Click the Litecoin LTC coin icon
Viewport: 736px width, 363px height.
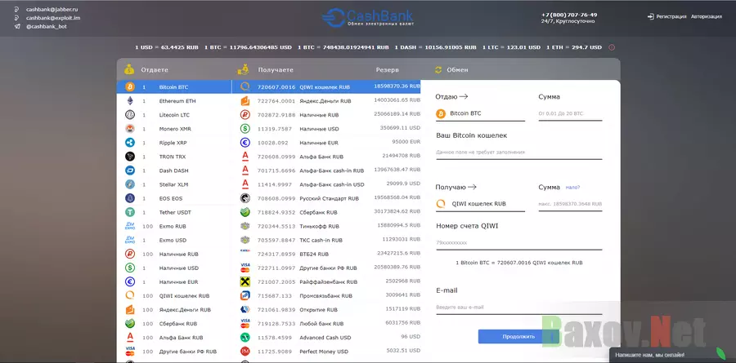coord(129,115)
